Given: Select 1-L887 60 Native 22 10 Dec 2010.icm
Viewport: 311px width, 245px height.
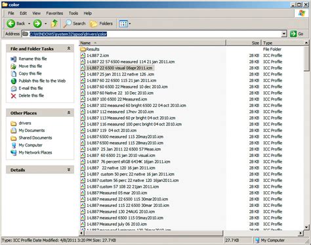Looking at the screenshot, I should click(120, 93).
